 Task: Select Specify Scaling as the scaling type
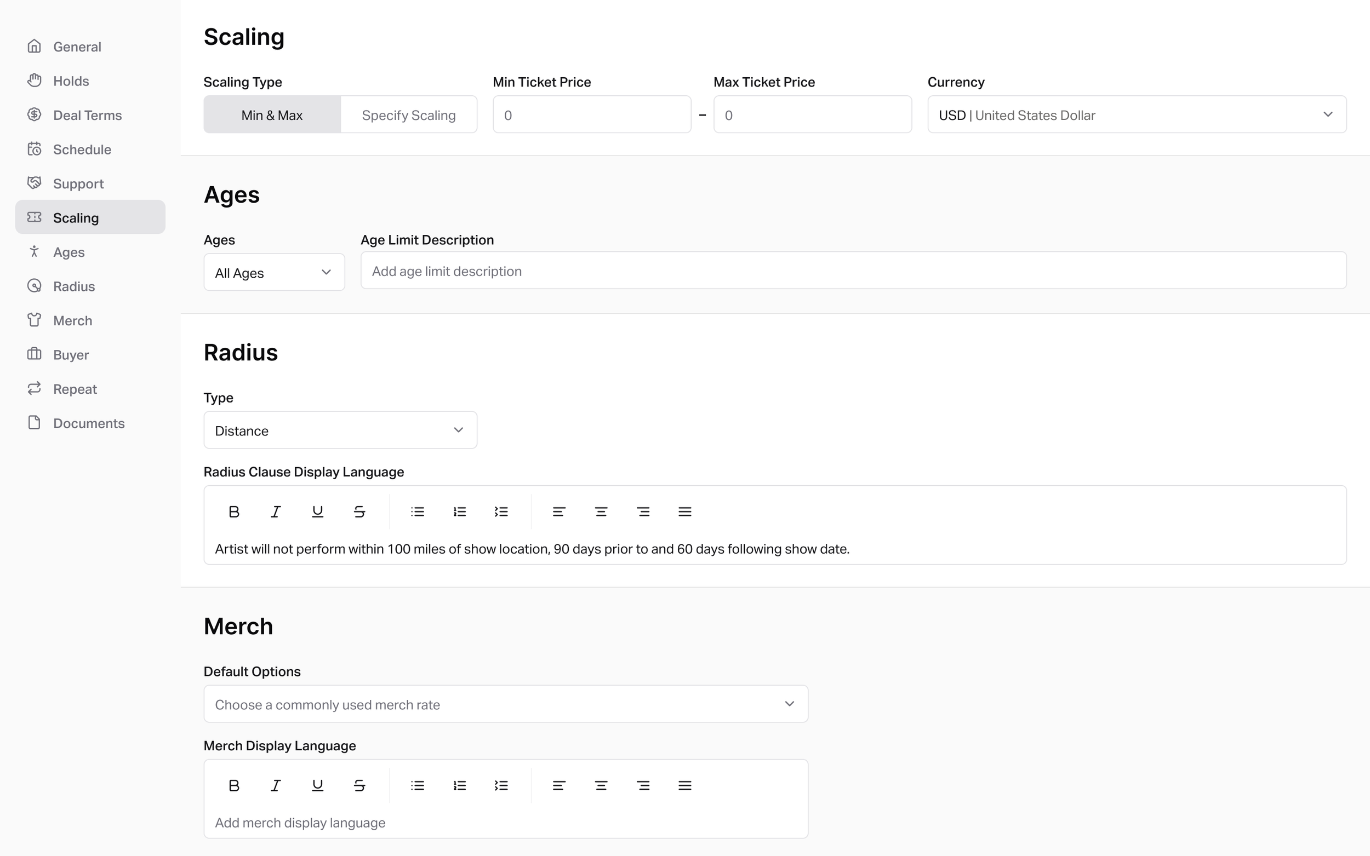(x=408, y=114)
